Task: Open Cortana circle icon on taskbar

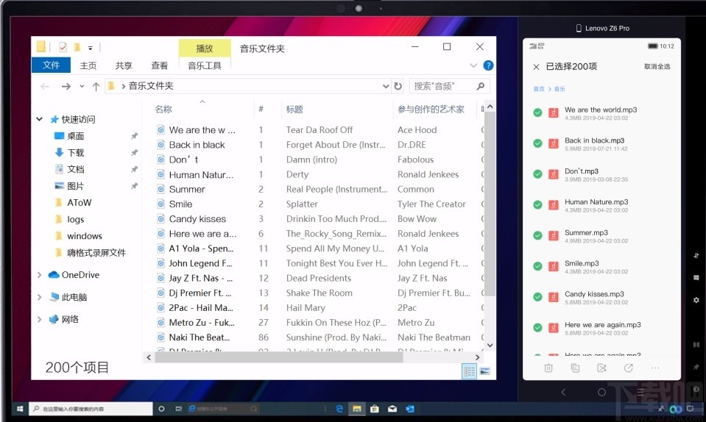Action: pos(161,409)
